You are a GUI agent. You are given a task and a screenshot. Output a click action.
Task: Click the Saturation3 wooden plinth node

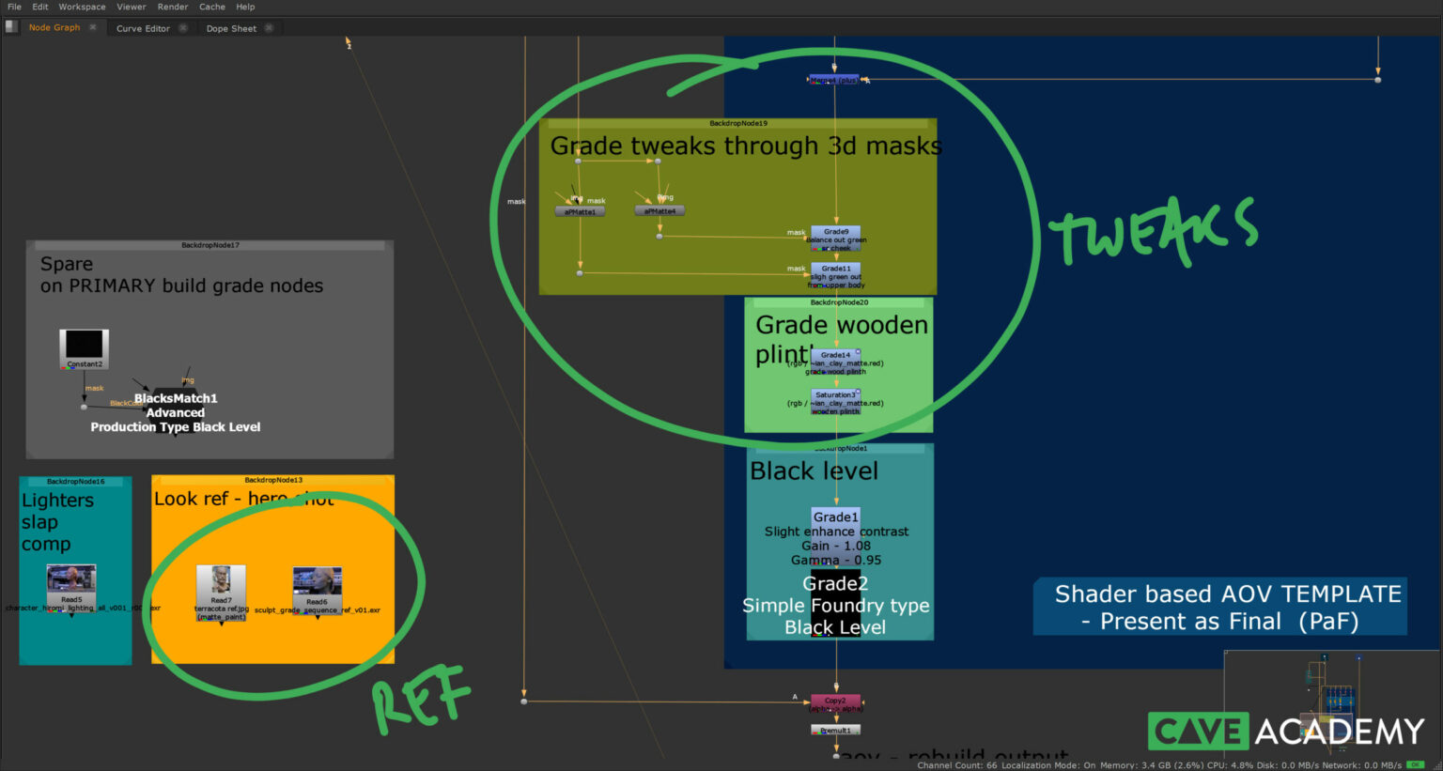835,399
